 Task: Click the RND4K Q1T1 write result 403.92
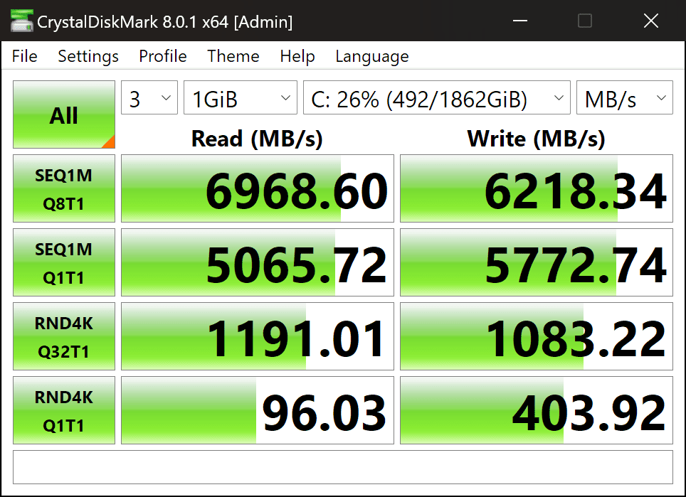[537, 410]
